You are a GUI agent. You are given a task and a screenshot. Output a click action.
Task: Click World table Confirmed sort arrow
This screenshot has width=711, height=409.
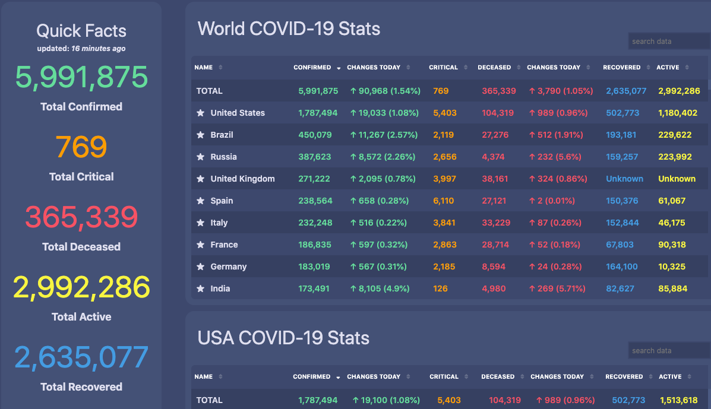339,68
